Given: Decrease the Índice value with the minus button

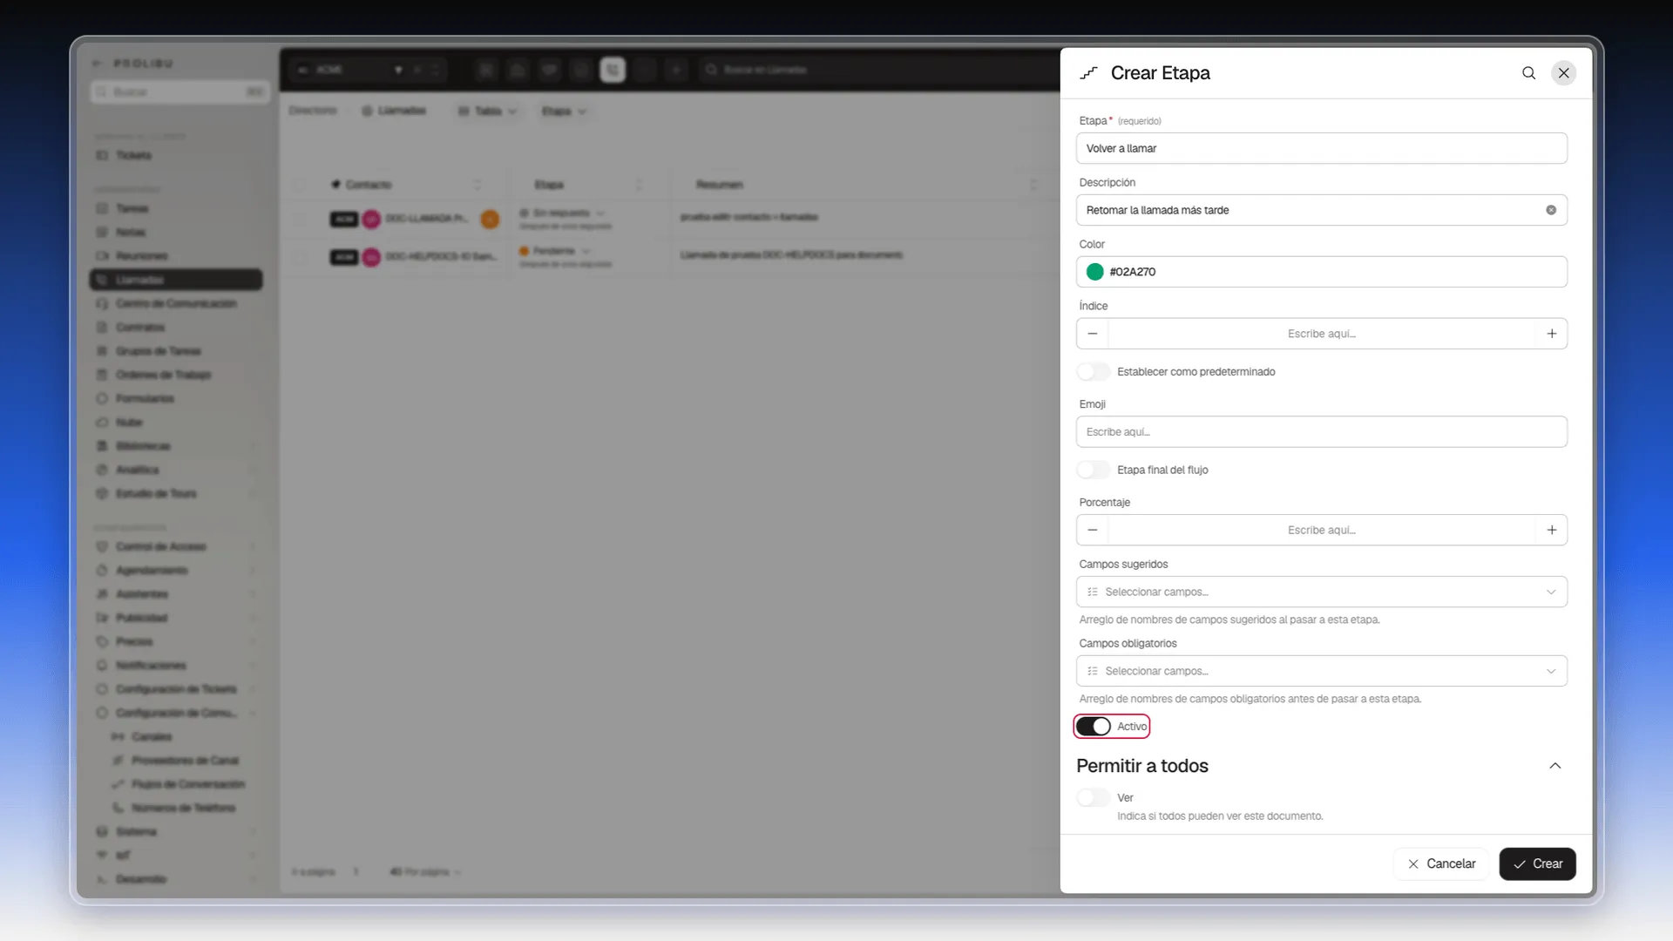Looking at the screenshot, I should tap(1093, 334).
